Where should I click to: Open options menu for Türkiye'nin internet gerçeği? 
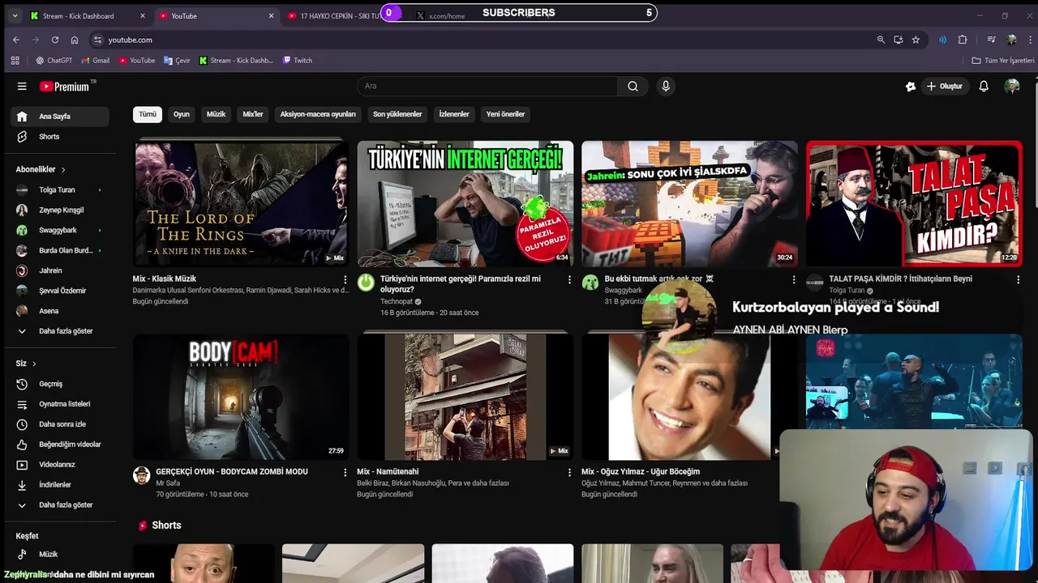pos(569,279)
